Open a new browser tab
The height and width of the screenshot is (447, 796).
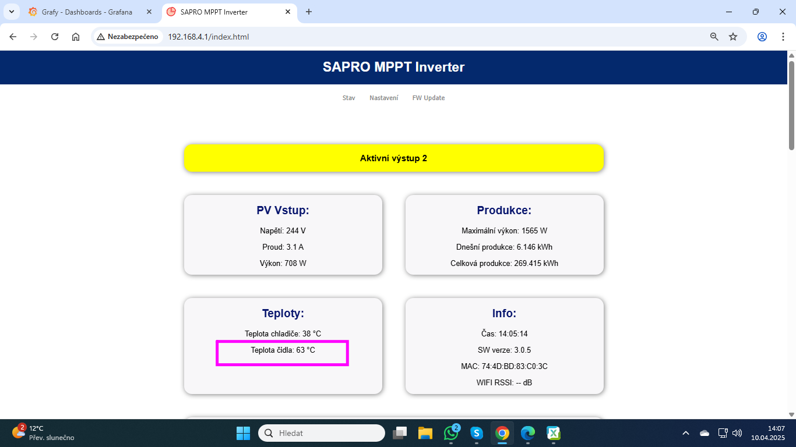click(309, 12)
